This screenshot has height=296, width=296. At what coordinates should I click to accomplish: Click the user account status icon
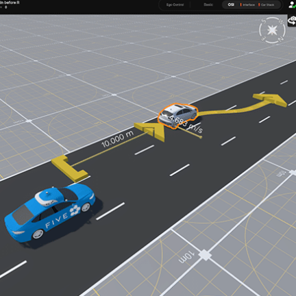coord(292,5)
